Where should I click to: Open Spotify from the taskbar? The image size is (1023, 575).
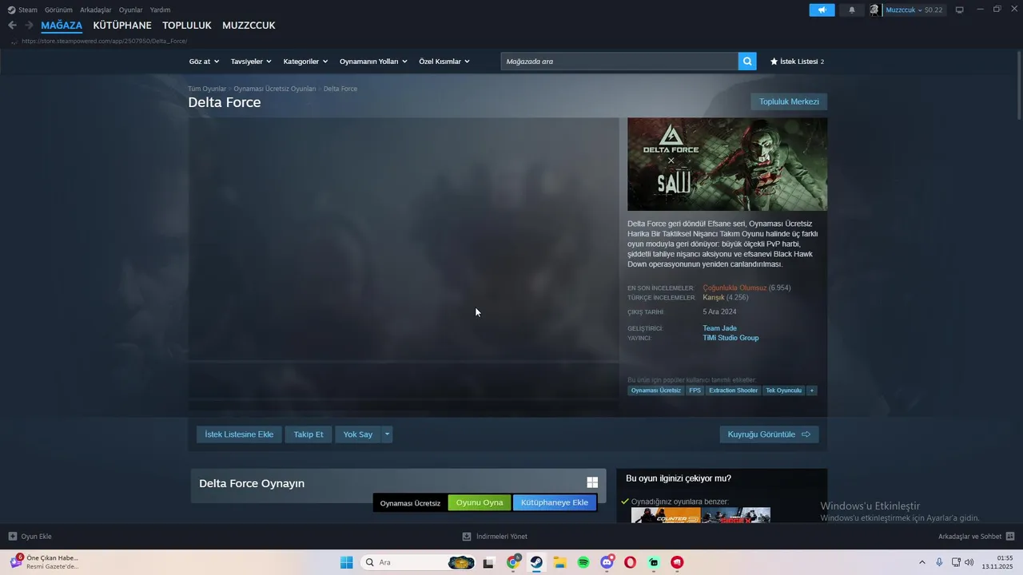coord(583,562)
